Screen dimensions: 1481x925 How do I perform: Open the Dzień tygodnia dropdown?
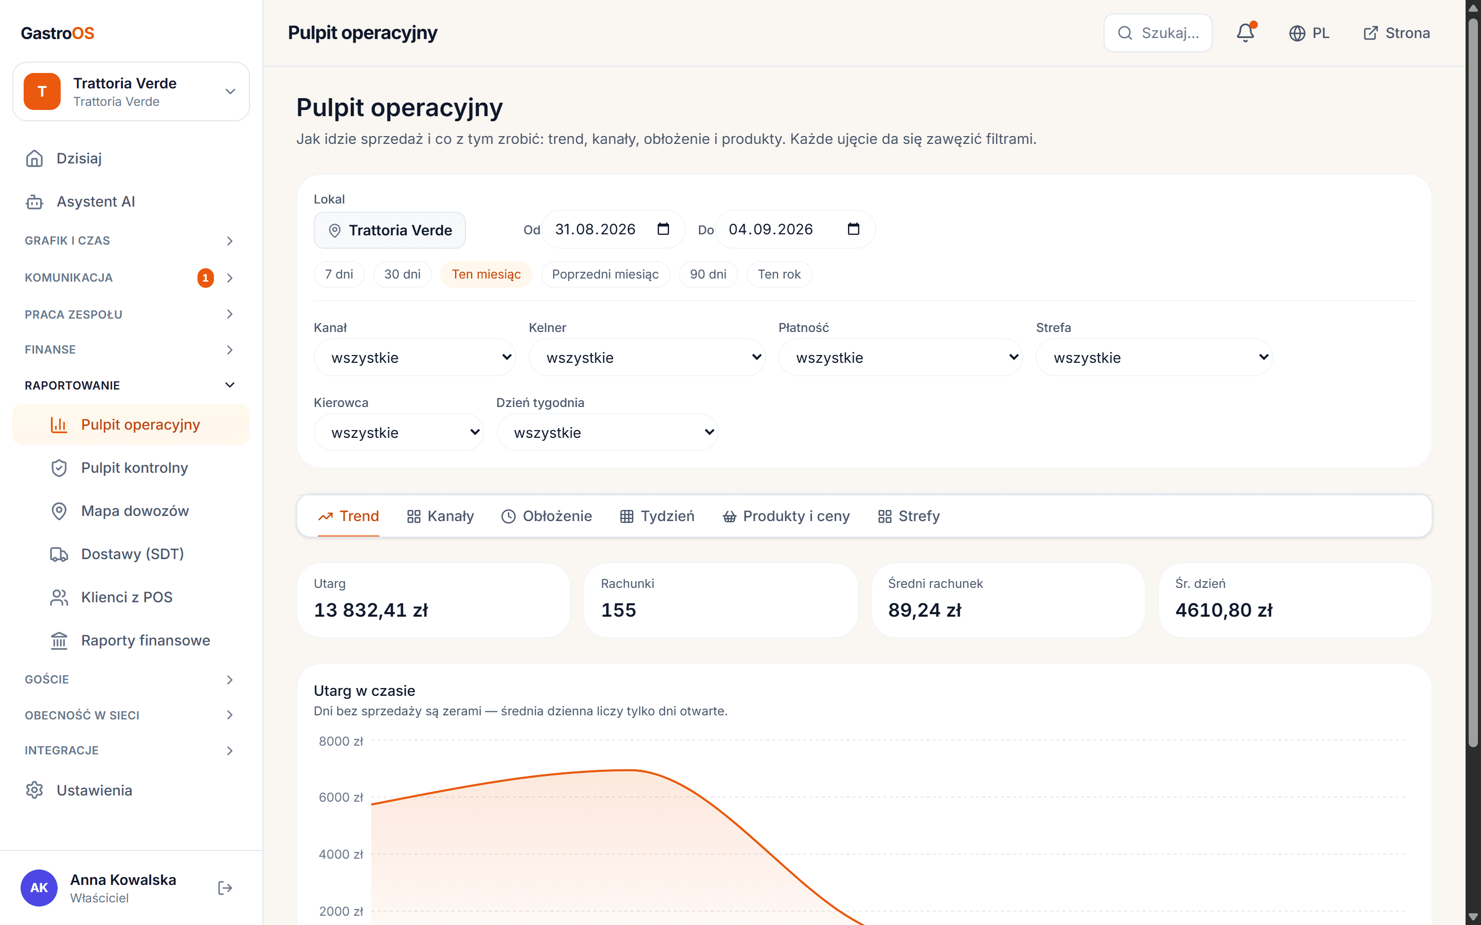pos(607,433)
